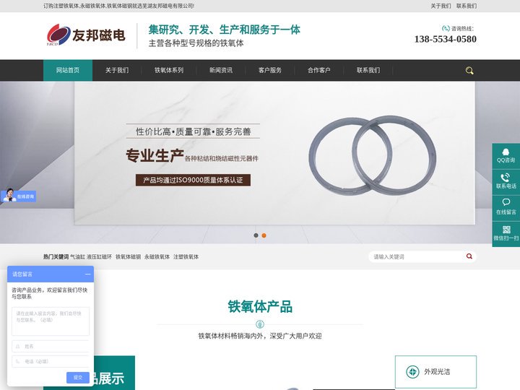Select the first banner slide dot
This screenshot has width=520, height=390.
point(256,235)
